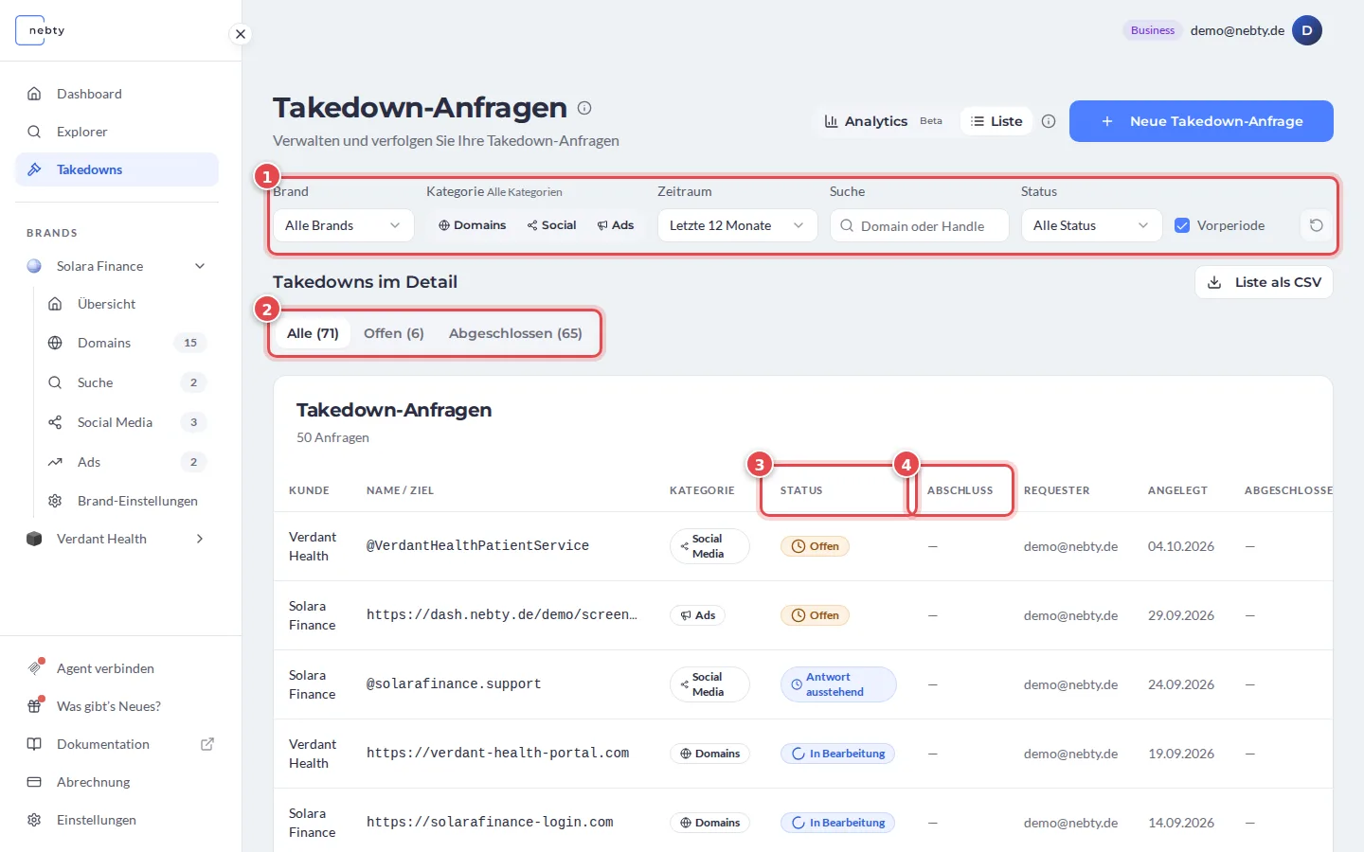Click the Domain oder Handle search field
1364x852 pixels.
pyautogui.click(x=920, y=225)
